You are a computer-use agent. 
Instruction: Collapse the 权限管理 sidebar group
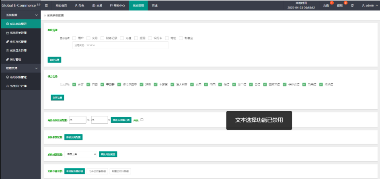(21, 69)
